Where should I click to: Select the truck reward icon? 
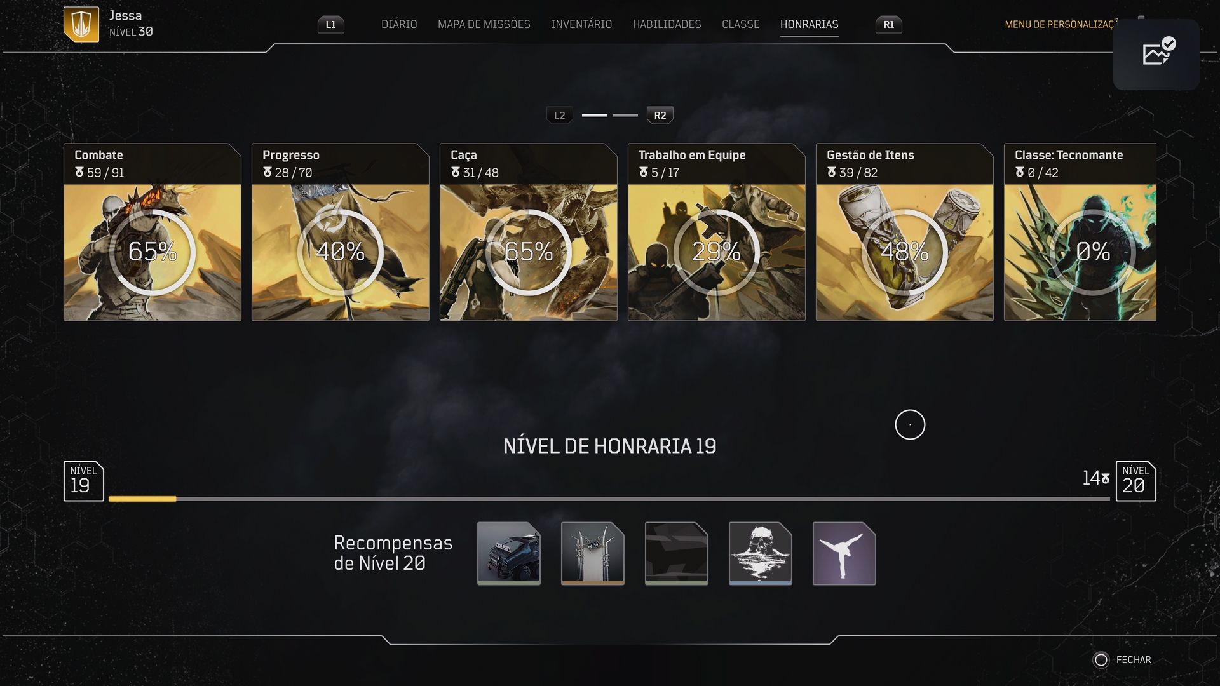[x=509, y=553]
